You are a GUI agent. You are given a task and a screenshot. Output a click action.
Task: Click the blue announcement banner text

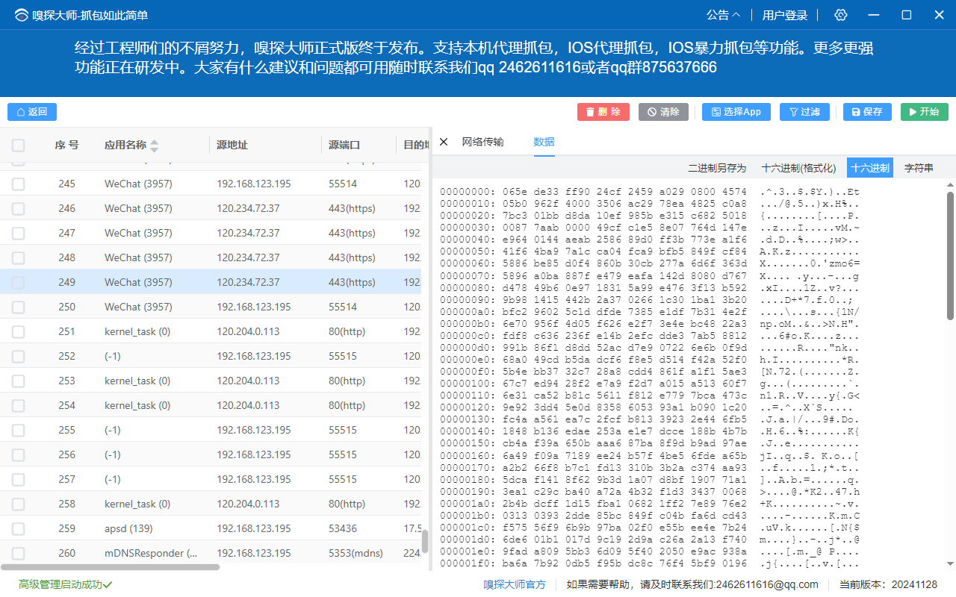[x=474, y=58]
